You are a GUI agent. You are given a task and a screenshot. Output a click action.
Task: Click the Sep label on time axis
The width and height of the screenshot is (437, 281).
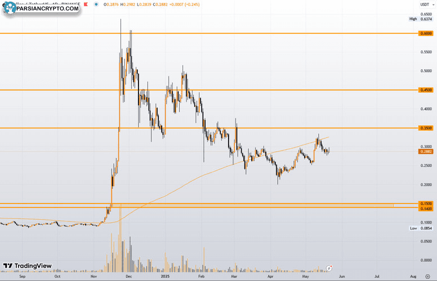(23, 277)
